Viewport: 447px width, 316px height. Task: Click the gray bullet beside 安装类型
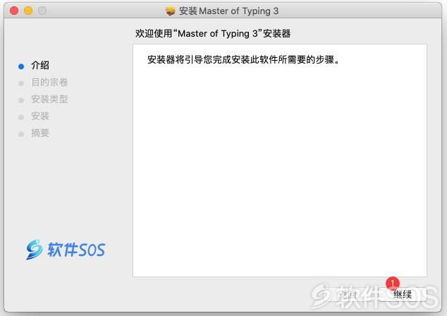coord(21,100)
